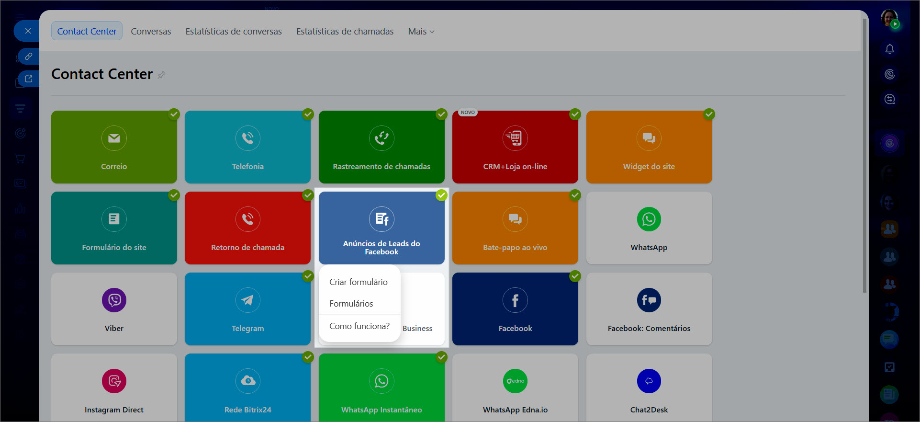Click green checkmark on Anúncios de Leads tile

(441, 195)
